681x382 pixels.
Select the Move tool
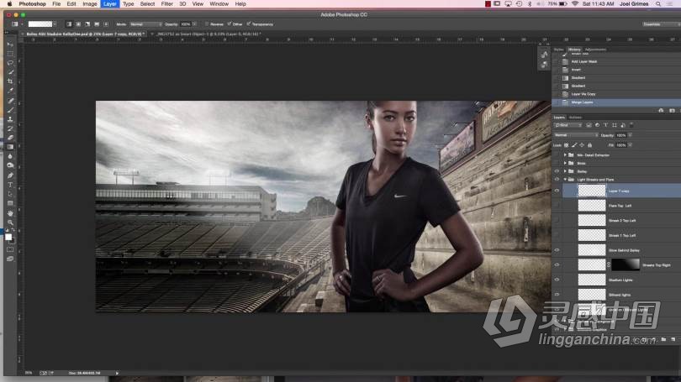[x=10, y=44]
